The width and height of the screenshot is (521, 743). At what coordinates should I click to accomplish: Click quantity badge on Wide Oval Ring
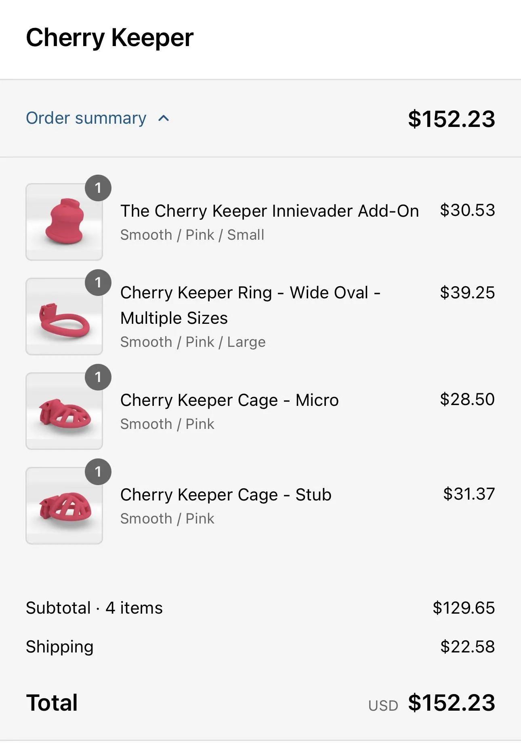click(x=98, y=283)
